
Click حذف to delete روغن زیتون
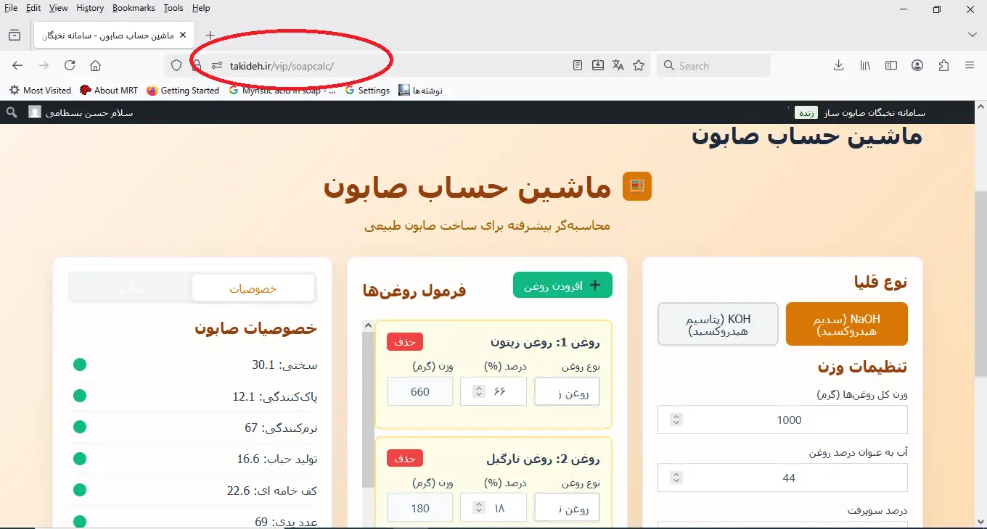coord(404,342)
